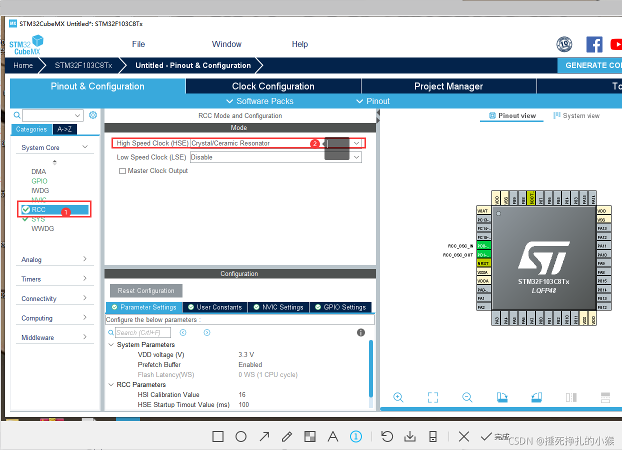
Task: Select the mosaic blur tool
Action: pos(310,436)
